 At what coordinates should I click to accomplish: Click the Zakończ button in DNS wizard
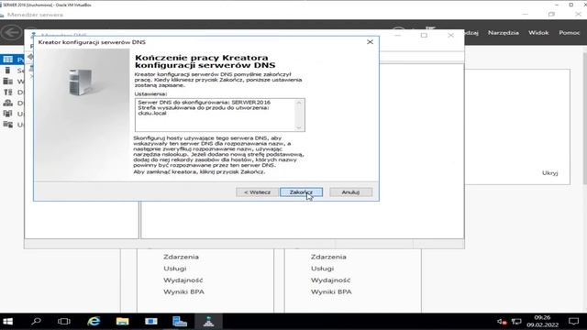click(x=301, y=192)
